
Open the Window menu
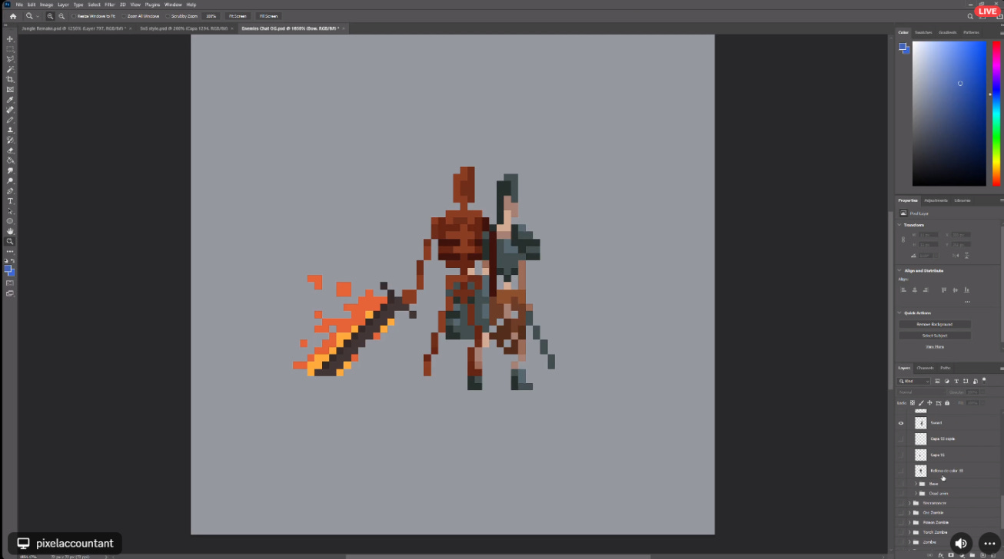[173, 5]
